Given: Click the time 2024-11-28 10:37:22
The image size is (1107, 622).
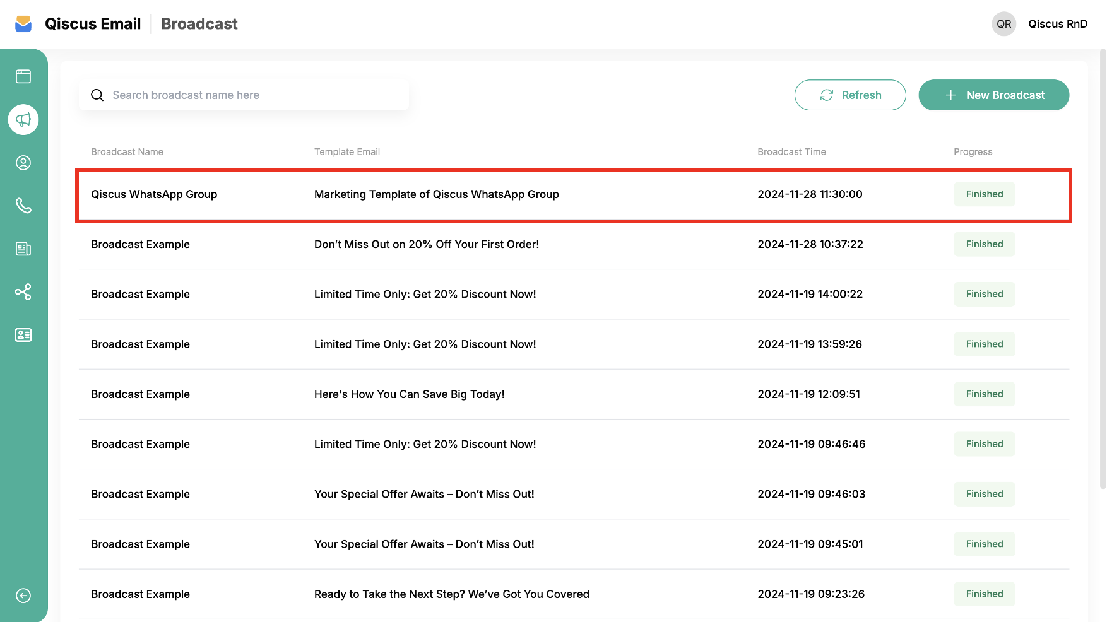Looking at the screenshot, I should [x=810, y=244].
